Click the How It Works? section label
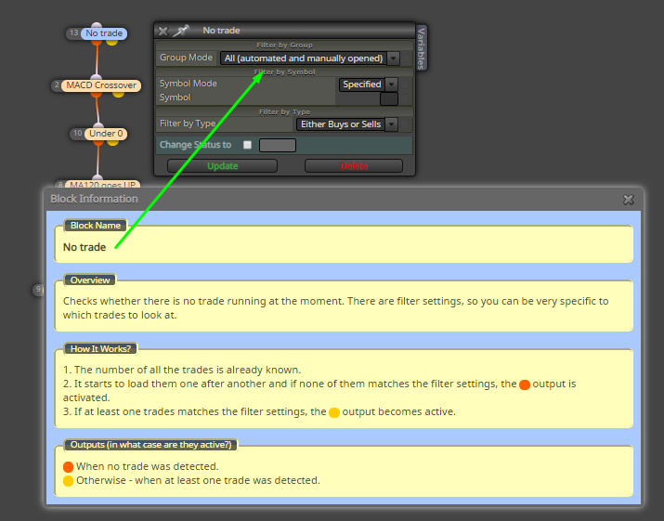Screen dimensions: 664x521 (x=100, y=348)
